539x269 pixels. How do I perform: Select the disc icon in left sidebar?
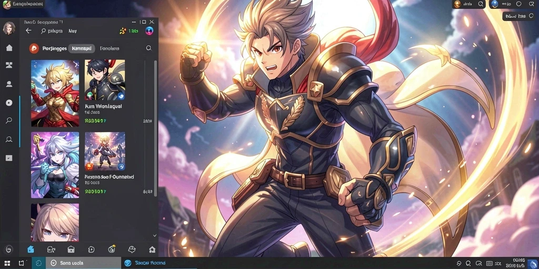click(x=9, y=102)
